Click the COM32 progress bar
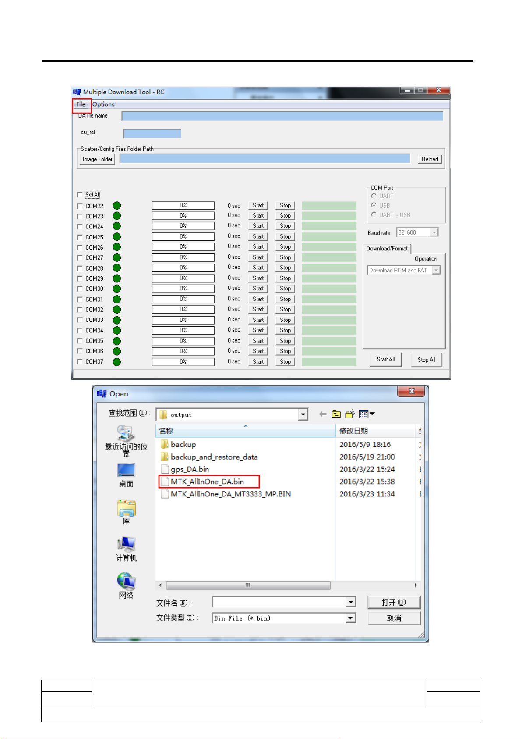Viewport: 522px width, 739px height. [x=183, y=310]
